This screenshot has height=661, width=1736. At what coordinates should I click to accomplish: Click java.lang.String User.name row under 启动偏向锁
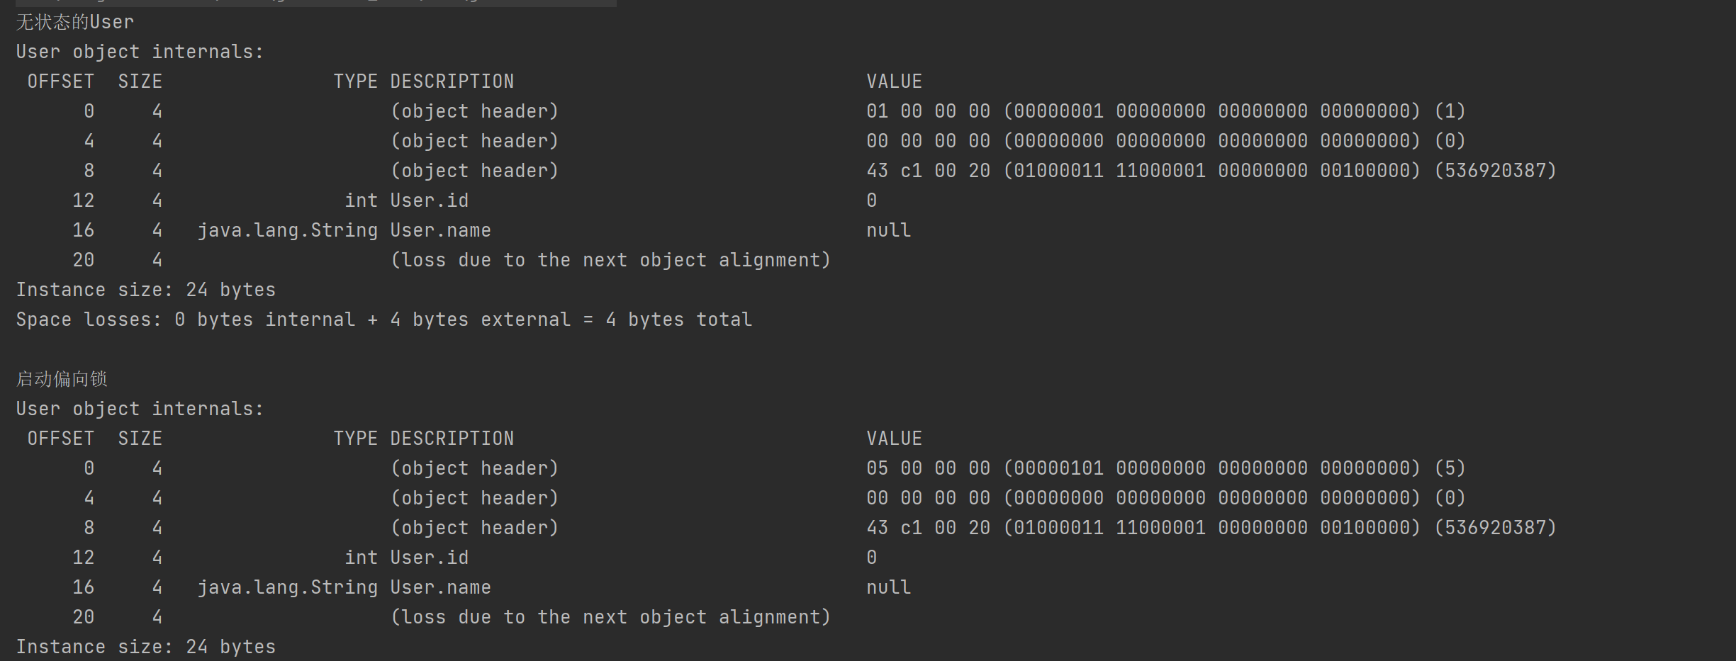coord(344,587)
